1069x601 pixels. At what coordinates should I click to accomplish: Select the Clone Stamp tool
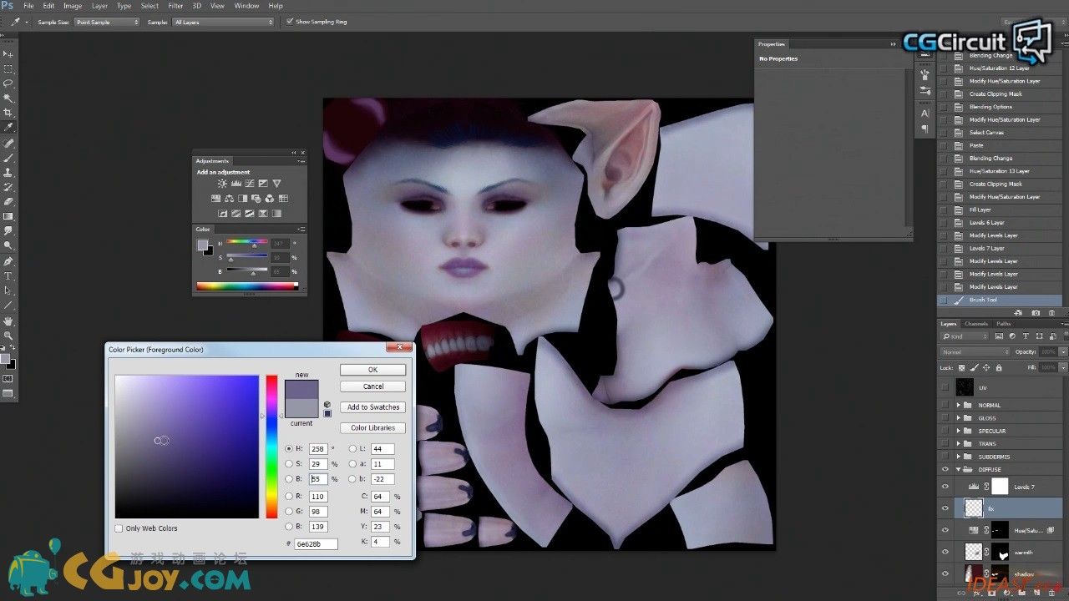click(x=8, y=172)
